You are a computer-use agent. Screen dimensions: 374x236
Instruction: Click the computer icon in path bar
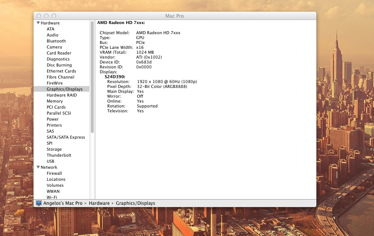39,203
